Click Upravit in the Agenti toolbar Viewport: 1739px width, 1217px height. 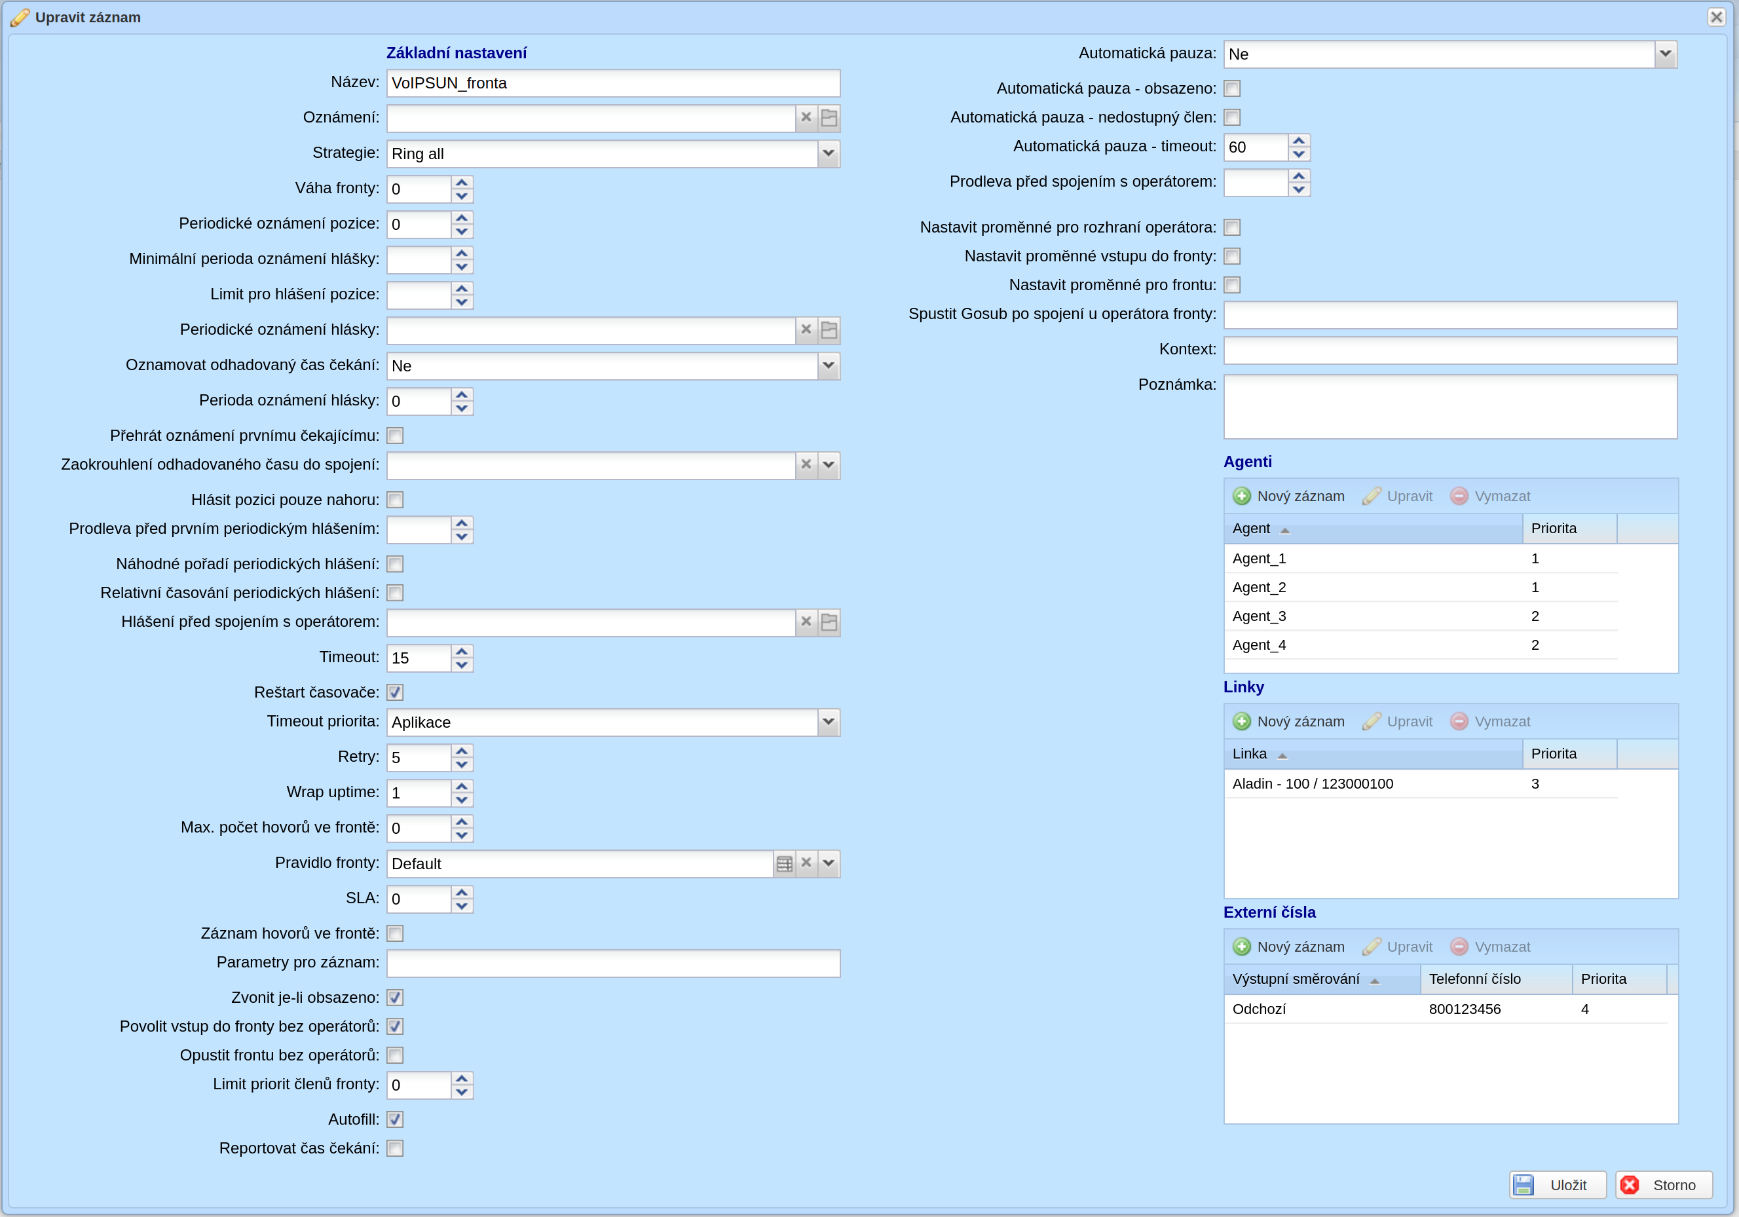pos(1397,496)
